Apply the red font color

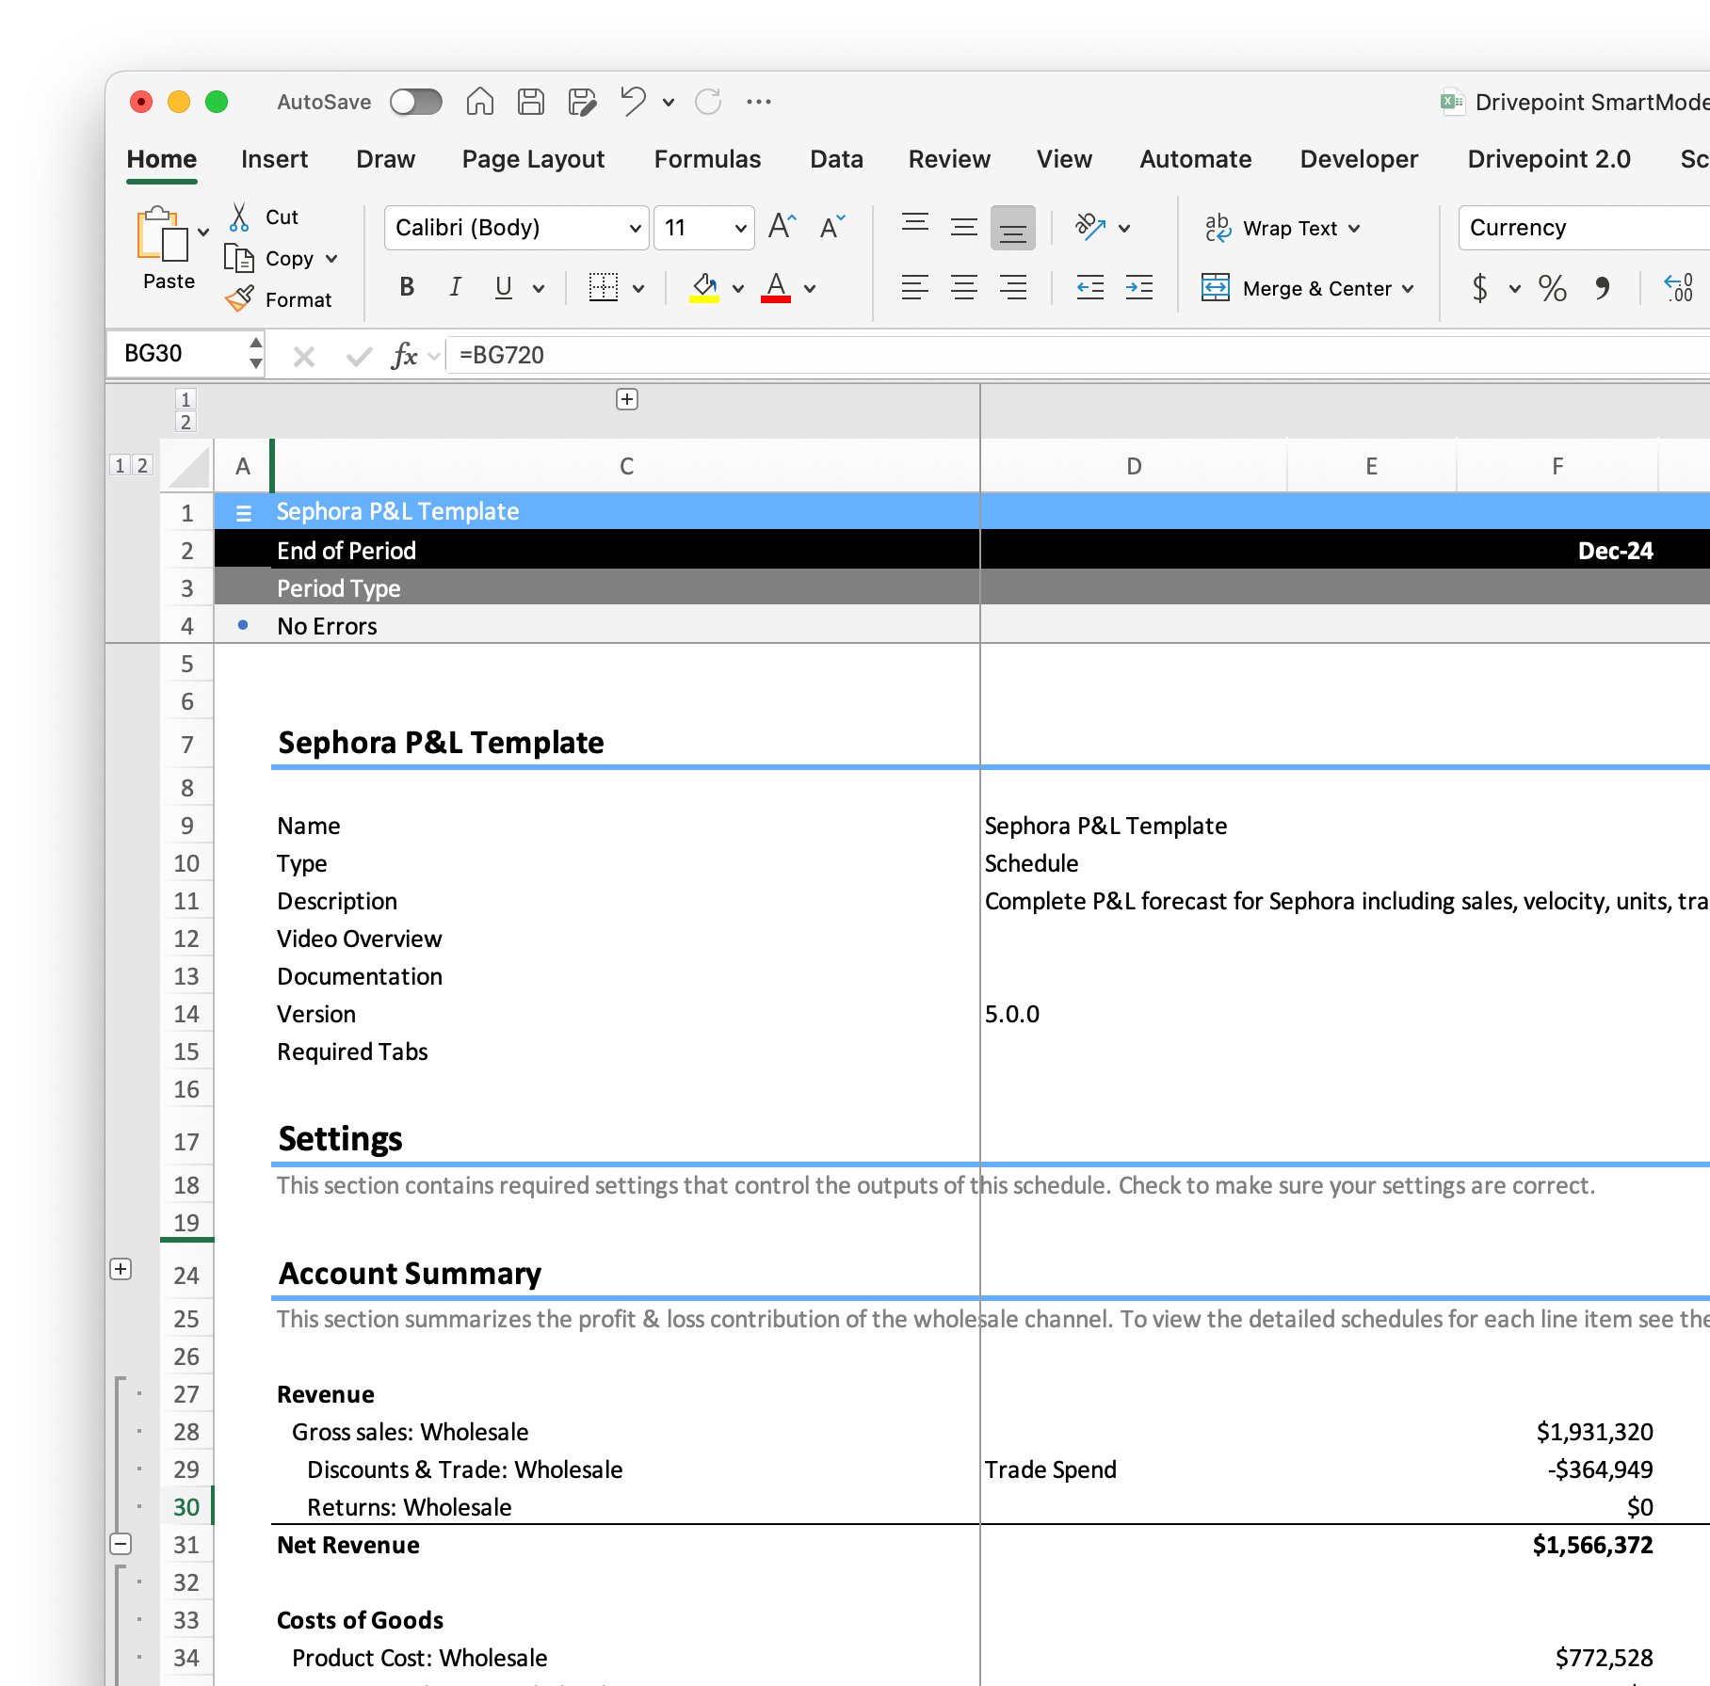pyautogui.click(x=776, y=287)
